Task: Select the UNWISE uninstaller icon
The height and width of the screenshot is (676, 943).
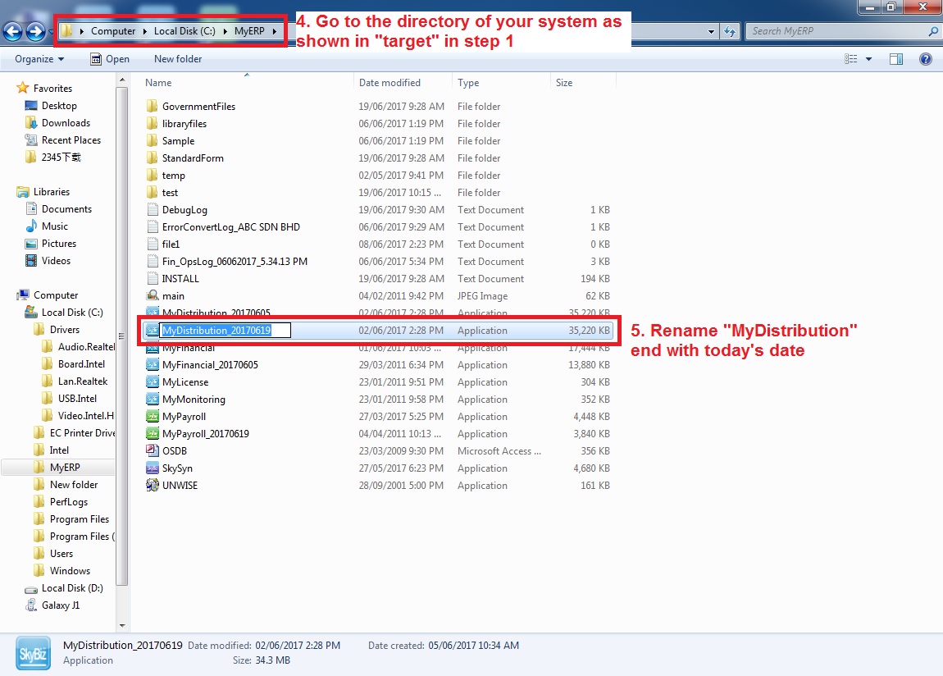Action: point(153,486)
